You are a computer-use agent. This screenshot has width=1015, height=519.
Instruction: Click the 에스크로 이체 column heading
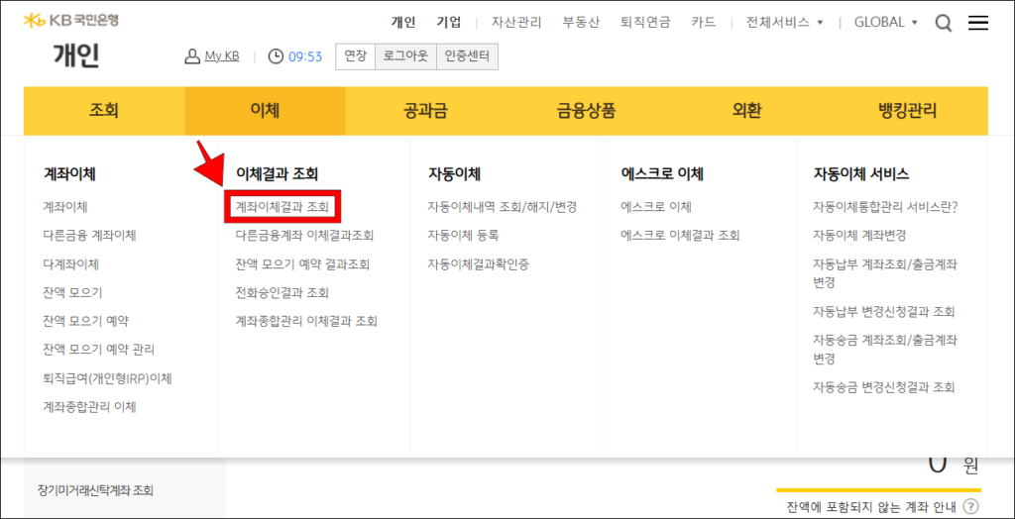(x=661, y=174)
